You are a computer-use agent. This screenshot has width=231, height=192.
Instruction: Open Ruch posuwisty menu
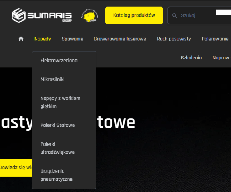(174, 39)
